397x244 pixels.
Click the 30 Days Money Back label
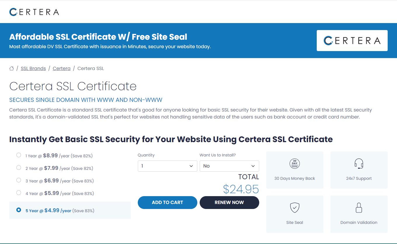(x=295, y=179)
